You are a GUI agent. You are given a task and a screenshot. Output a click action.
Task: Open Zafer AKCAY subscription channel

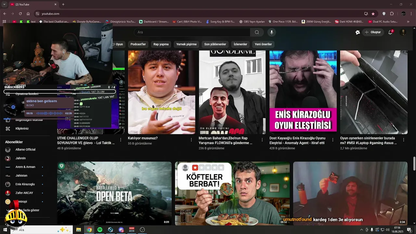pyautogui.click(x=24, y=193)
